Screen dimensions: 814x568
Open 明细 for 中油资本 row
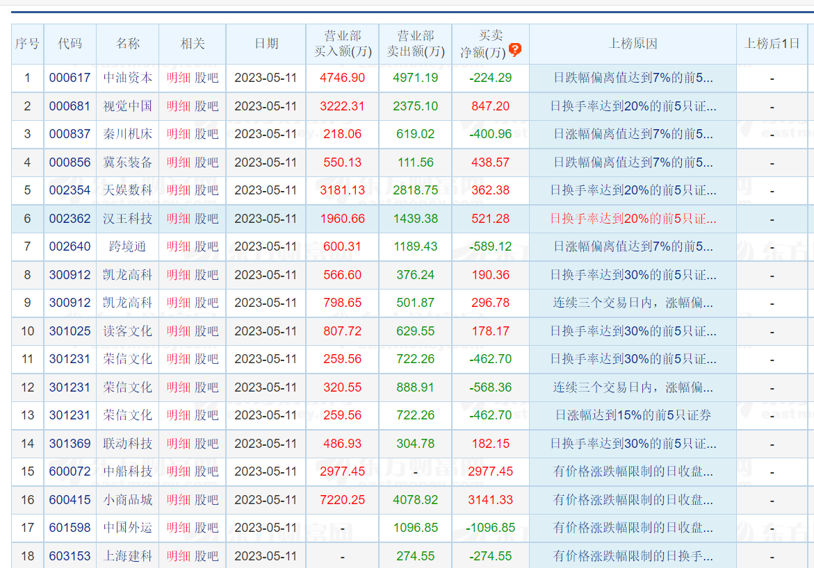[179, 78]
